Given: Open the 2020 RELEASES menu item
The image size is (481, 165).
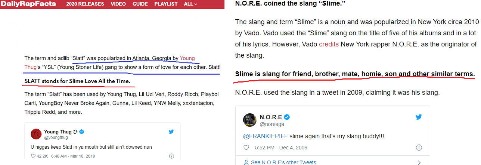Looking at the screenshot, I should coord(86,4).
